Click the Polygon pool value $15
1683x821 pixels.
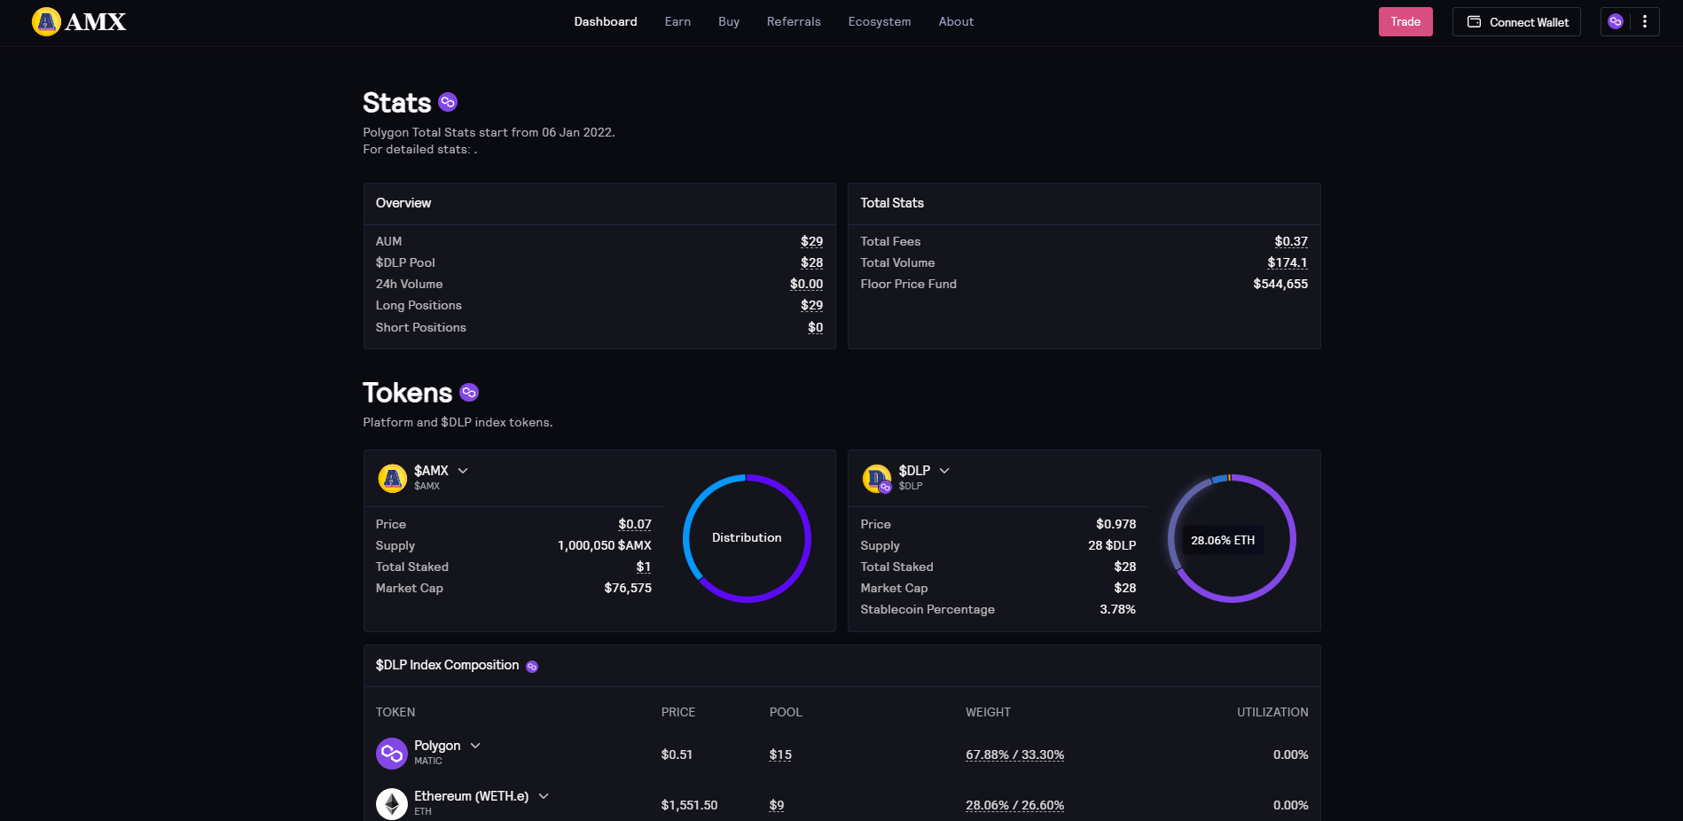780,755
